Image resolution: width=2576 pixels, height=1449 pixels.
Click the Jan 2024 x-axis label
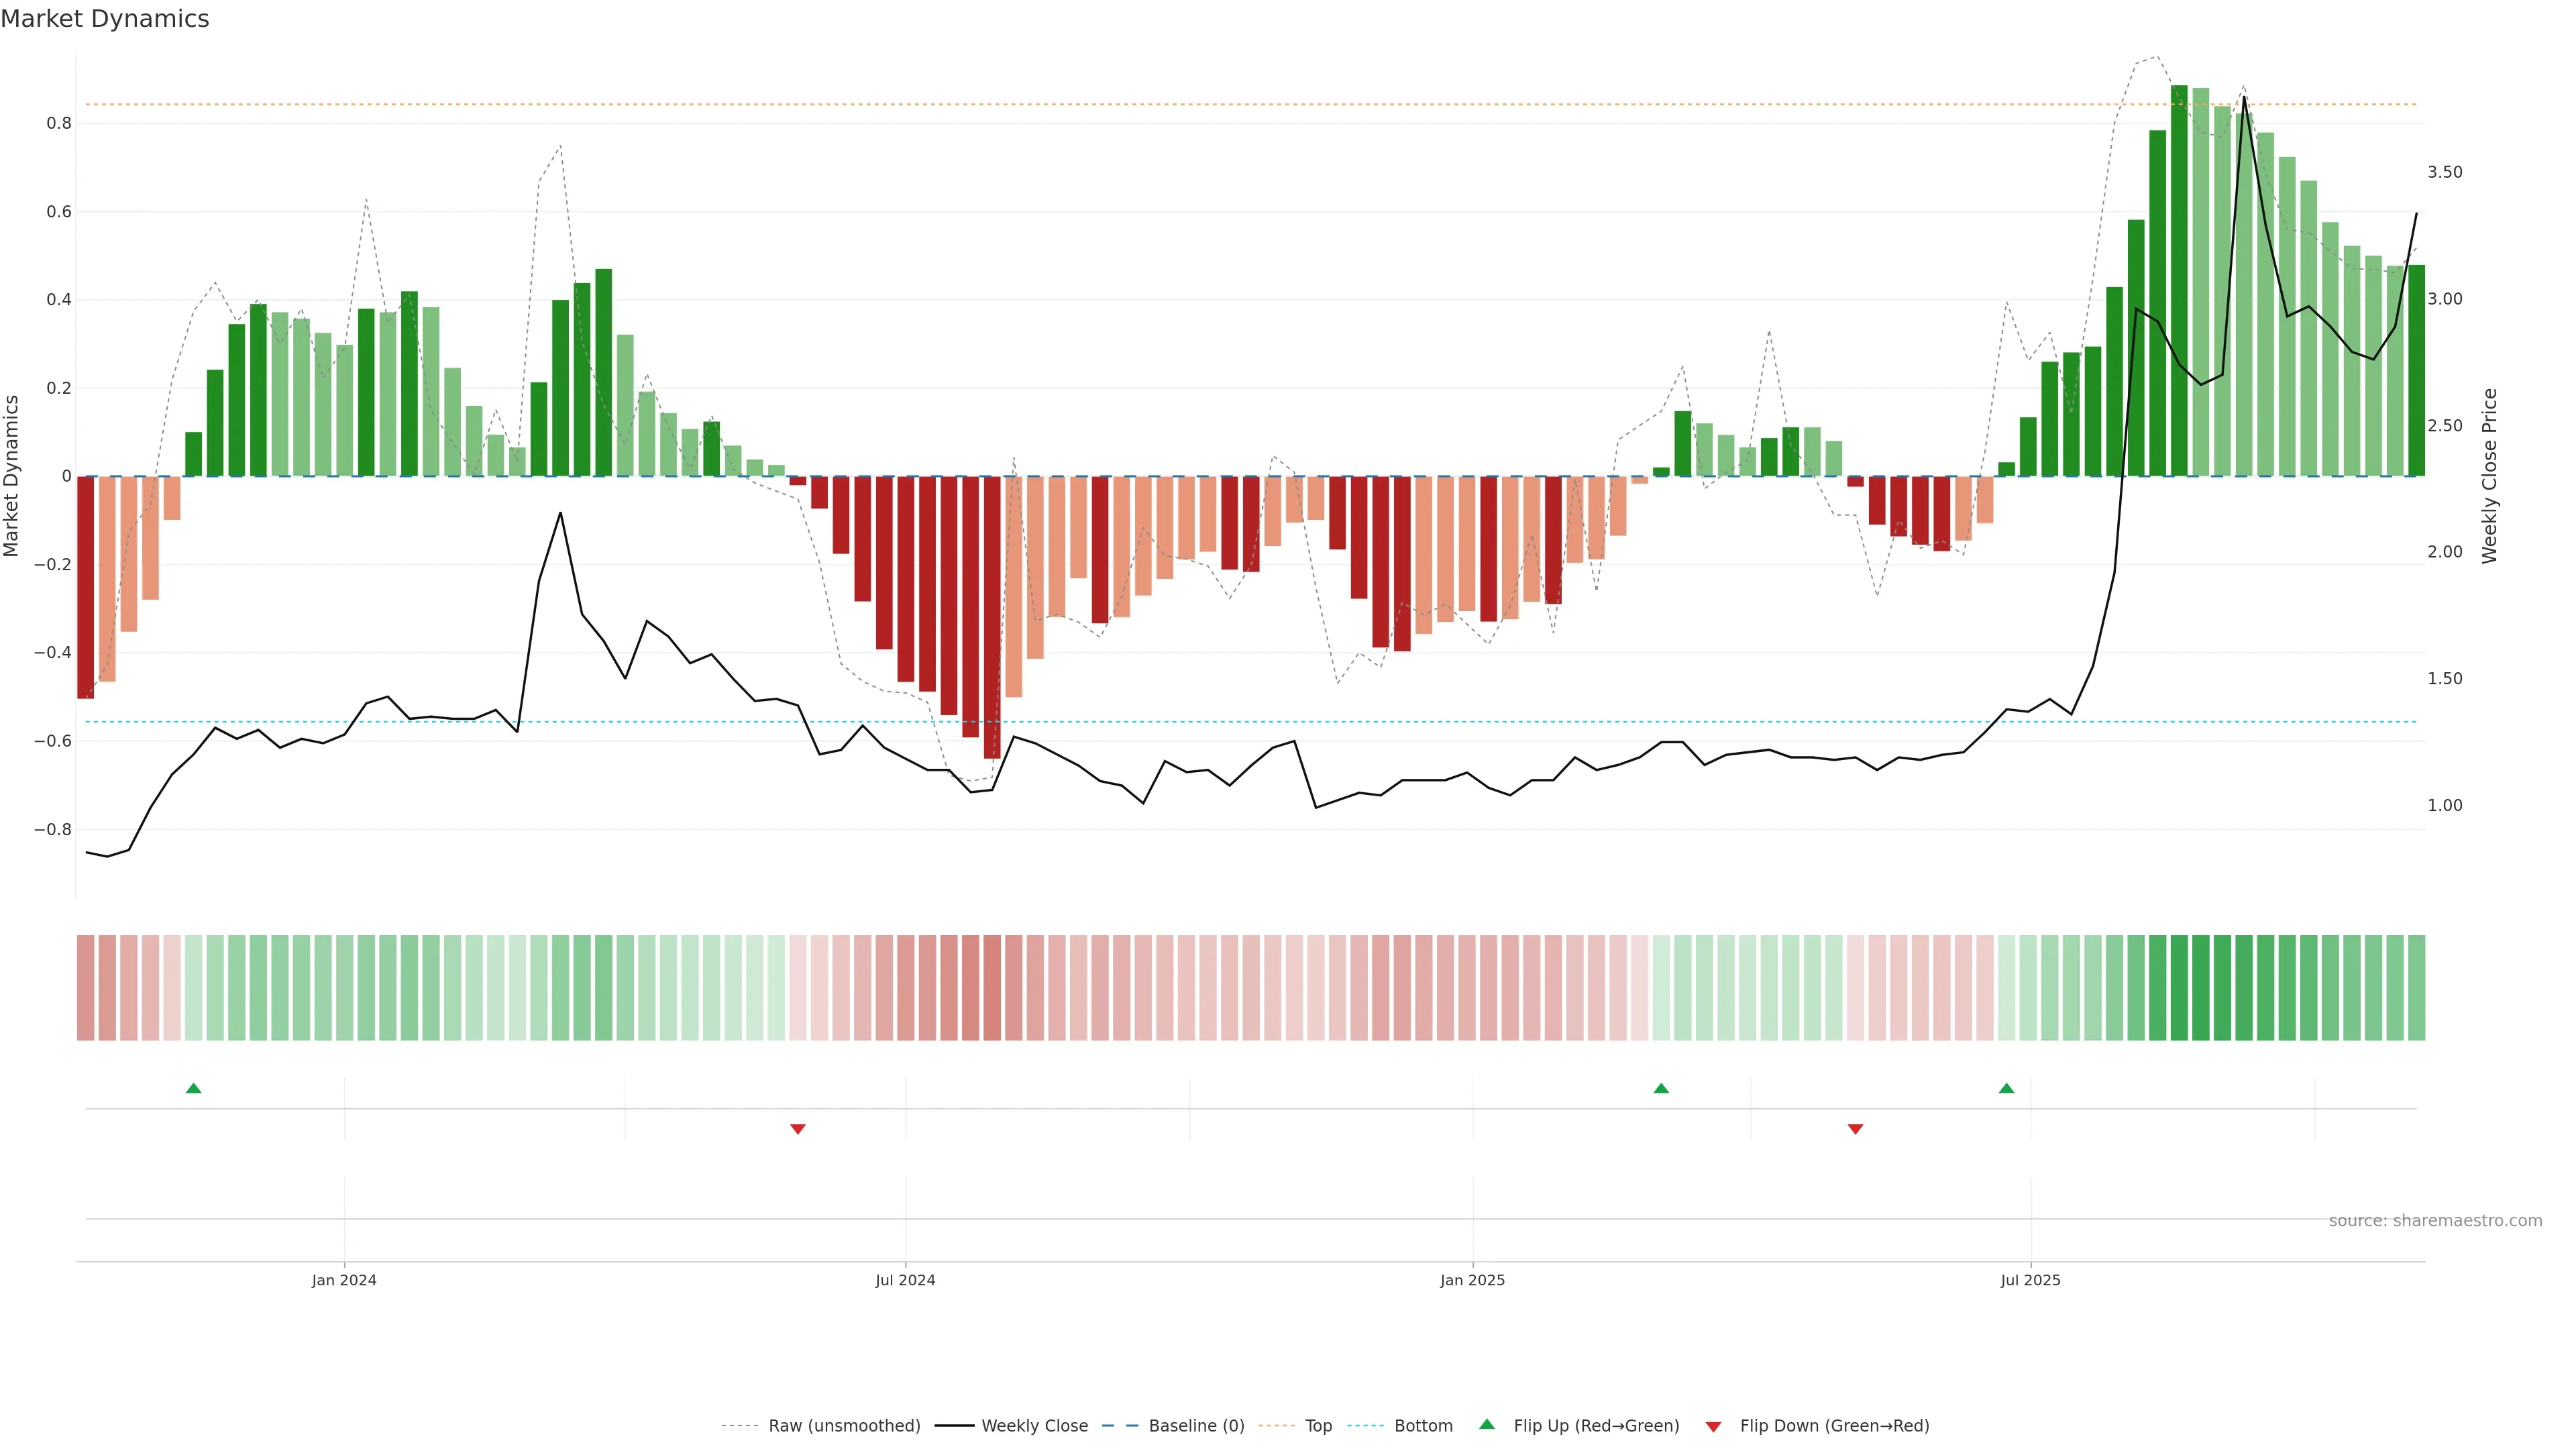tap(344, 1280)
